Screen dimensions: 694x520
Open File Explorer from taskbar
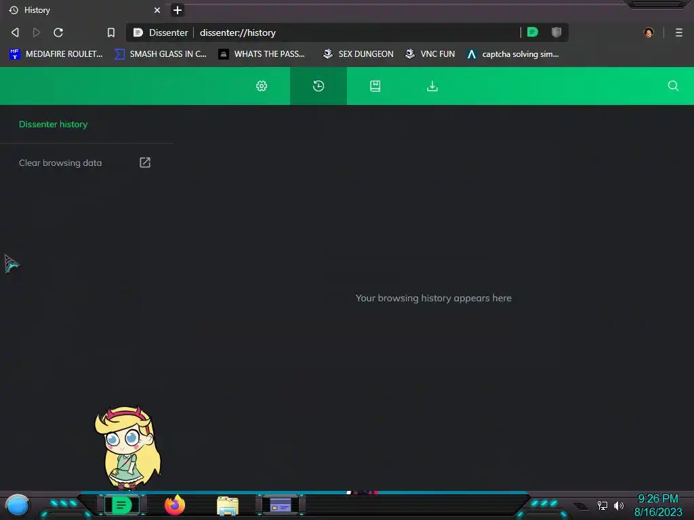(x=228, y=506)
